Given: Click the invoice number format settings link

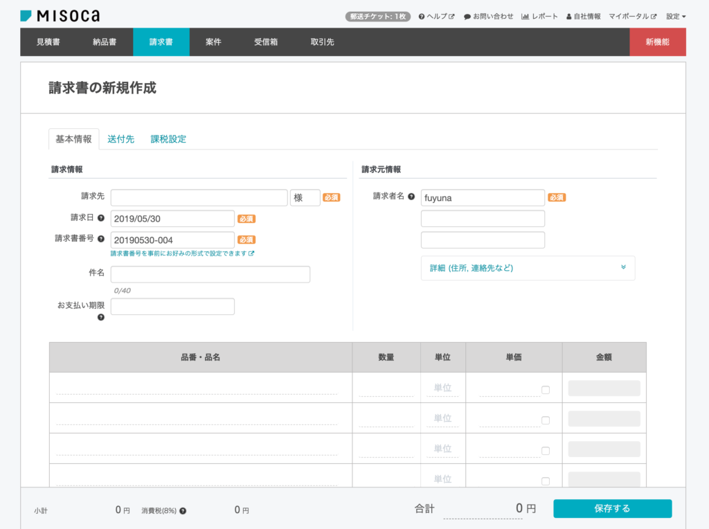Looking at the screenshot, I should click(x=182, y=253).
